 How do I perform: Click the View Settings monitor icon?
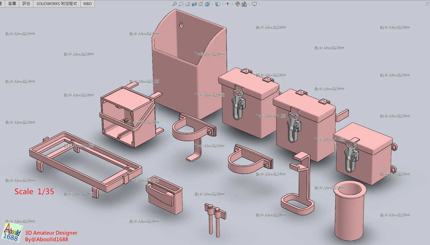click(254, 4)
